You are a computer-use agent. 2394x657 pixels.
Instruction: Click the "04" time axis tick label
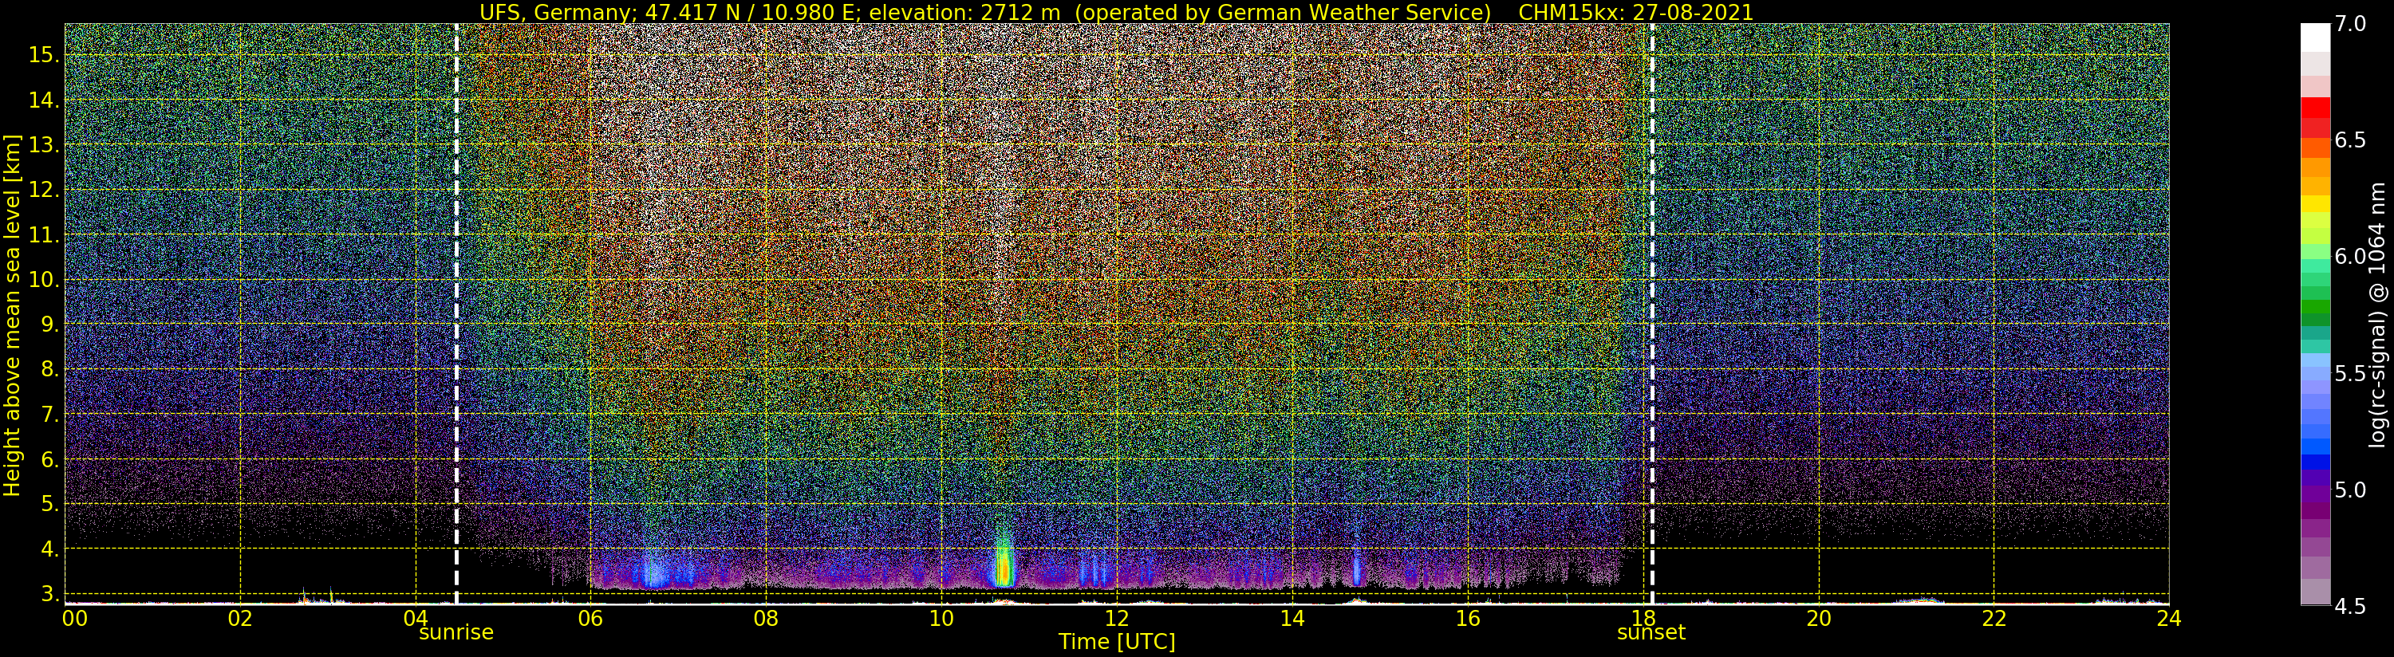[416, 619]
